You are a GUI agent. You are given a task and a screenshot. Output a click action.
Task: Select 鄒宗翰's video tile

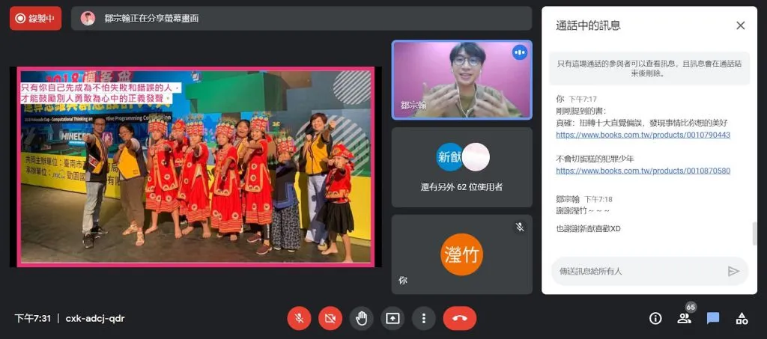tap(462, 79)
